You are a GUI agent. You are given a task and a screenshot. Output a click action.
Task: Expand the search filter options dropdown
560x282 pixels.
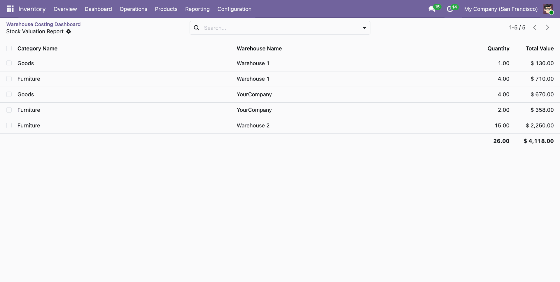click(x=364, y=28)
